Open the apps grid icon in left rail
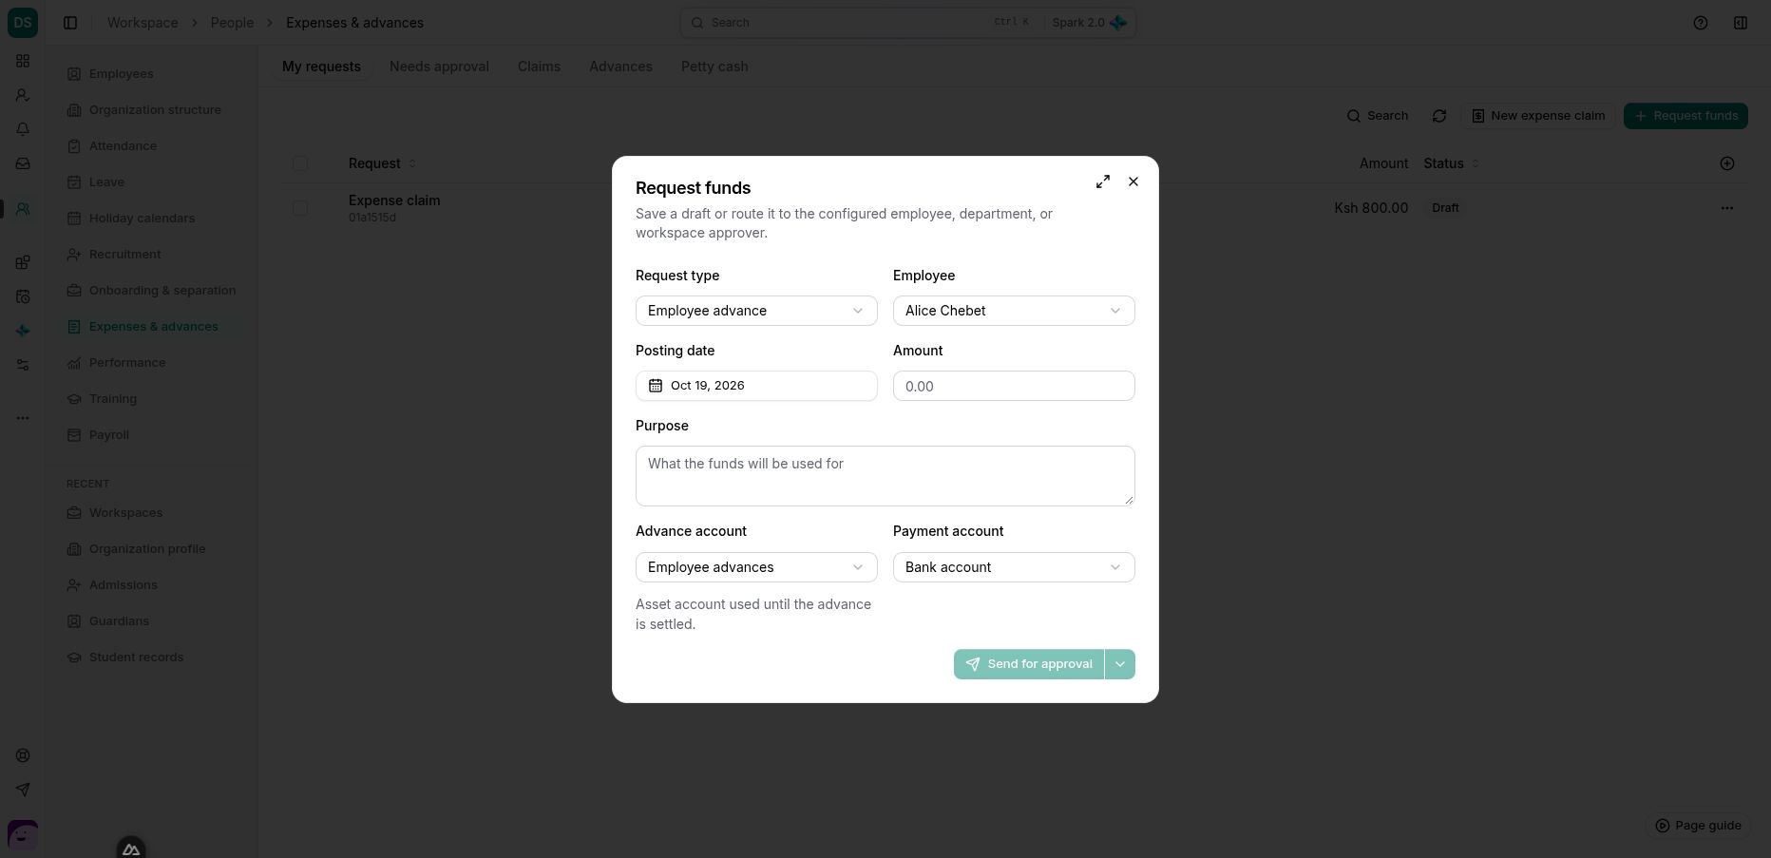1771x858 pixels. pyautogui.click(x=23, y=61)
